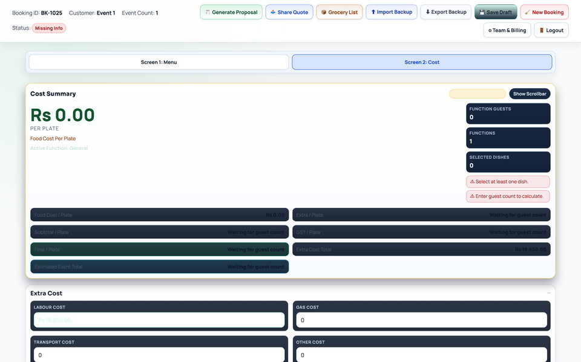Toggle the Show Scrollbar control
The height and width of the screenshot is (362, 581).
[x=529, y=94]
